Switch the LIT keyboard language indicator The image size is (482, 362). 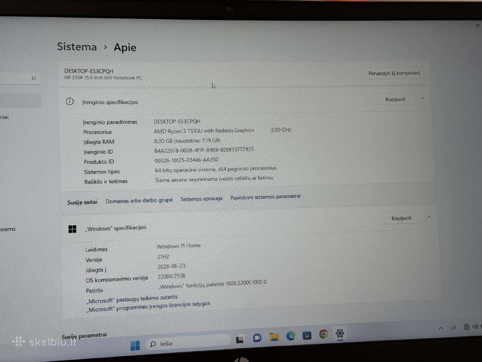[x=453, y=328]
